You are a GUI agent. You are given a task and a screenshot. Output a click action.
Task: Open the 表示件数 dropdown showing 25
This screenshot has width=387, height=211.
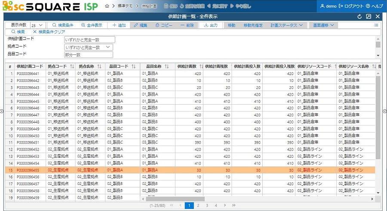coord(37,25)
